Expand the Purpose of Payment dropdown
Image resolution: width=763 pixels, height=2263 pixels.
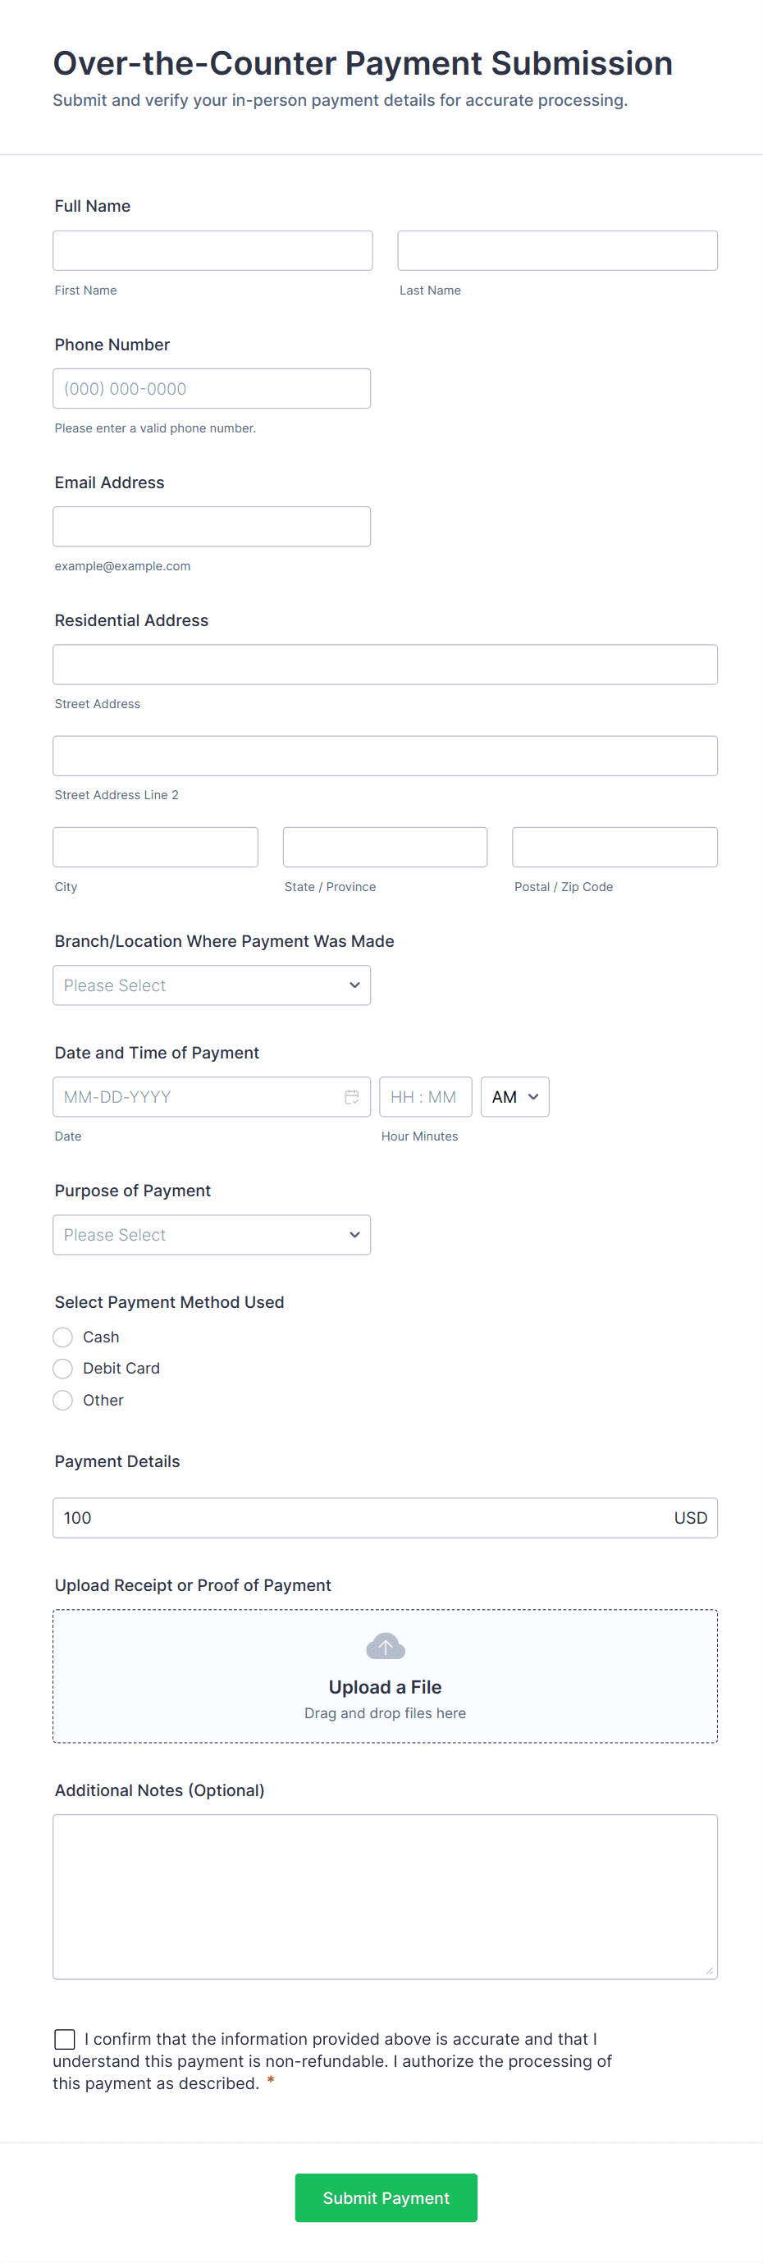point(212,1234)
